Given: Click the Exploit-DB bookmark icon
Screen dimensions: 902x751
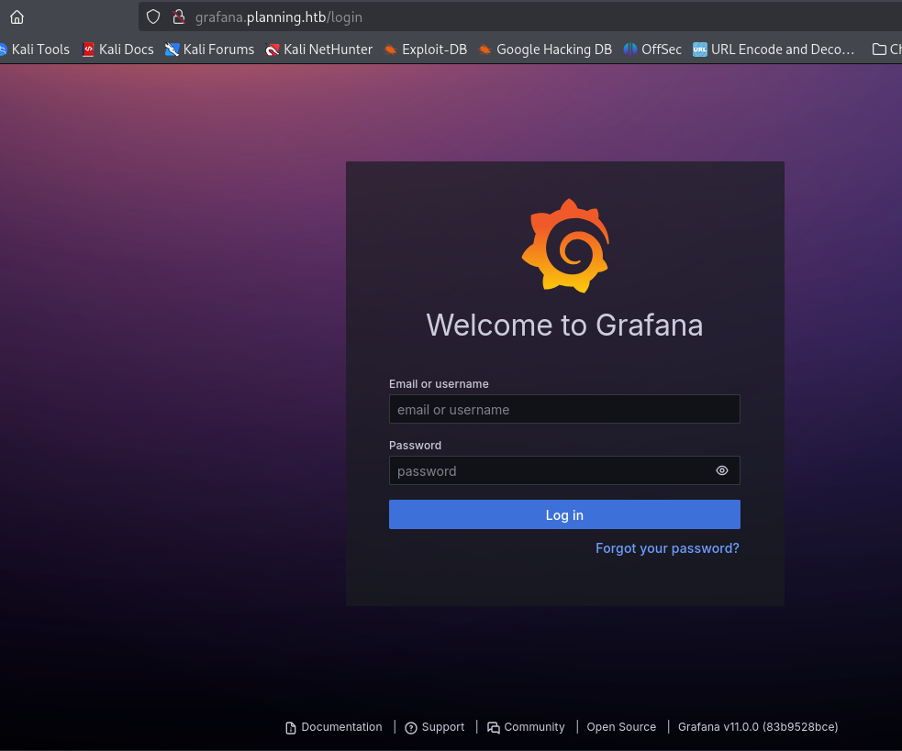Looking at the screenshot, I should 390,50.
